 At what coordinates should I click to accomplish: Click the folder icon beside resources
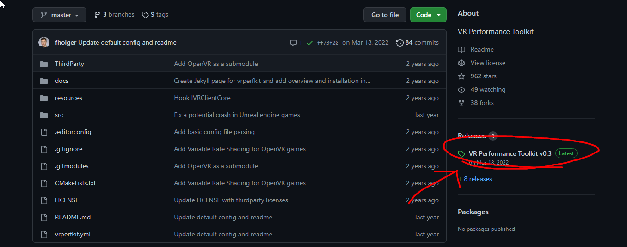tap(44, 98)
